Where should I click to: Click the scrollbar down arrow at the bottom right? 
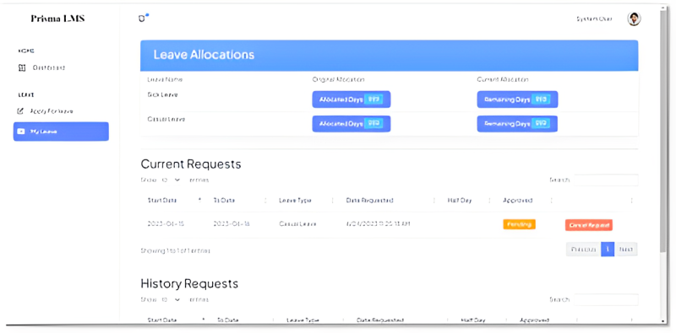coord(663,321)
